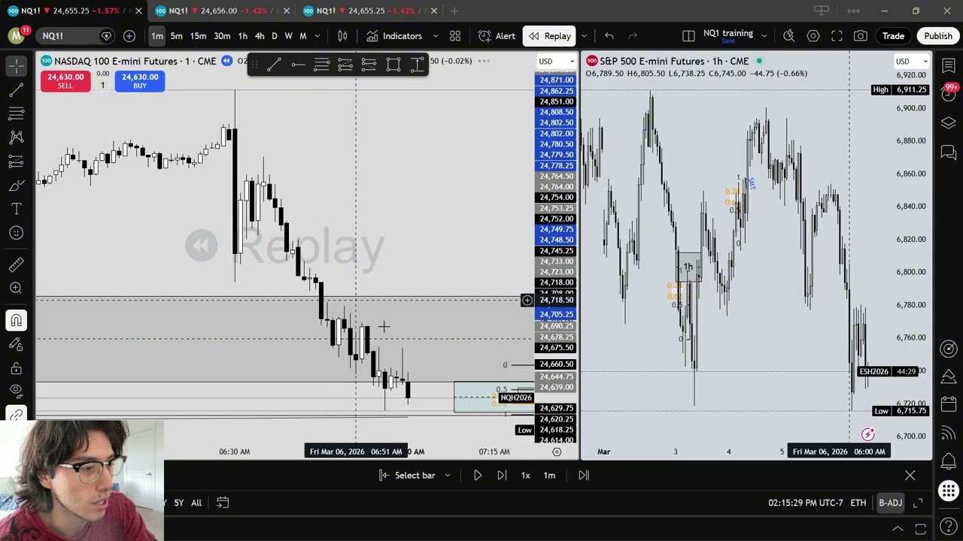Screen dimensions: 963x541
Task: Select the brush drawing tool
Action: [16, 186]
